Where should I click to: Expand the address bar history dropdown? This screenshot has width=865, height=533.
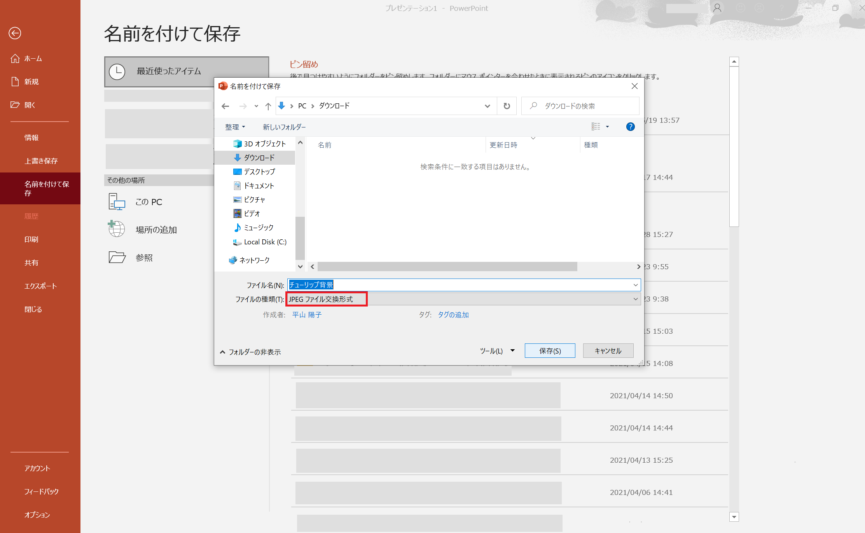pos(487,106)
